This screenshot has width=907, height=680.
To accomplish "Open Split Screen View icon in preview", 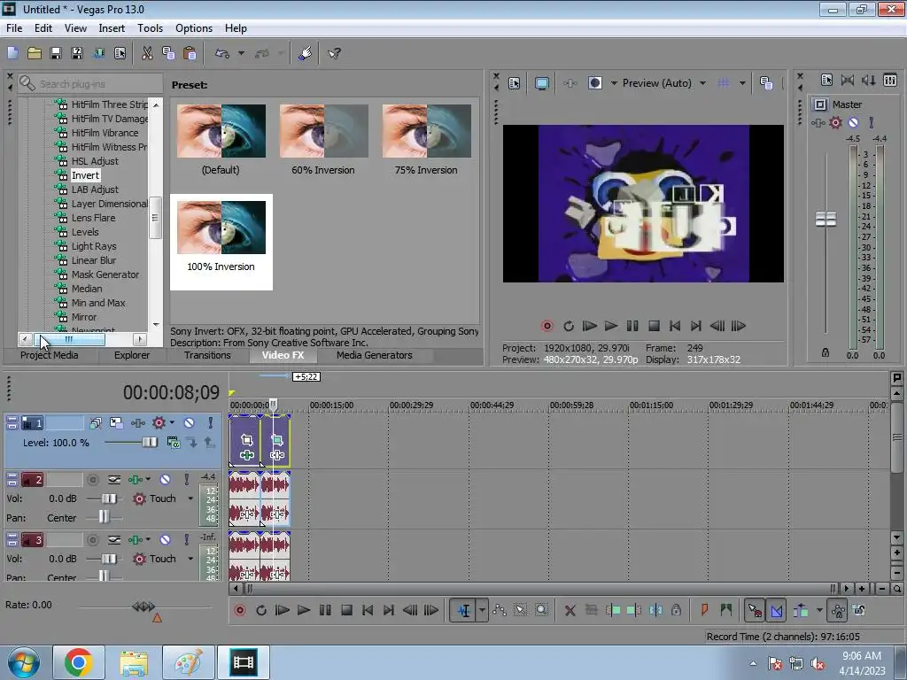I will point(594,83).
